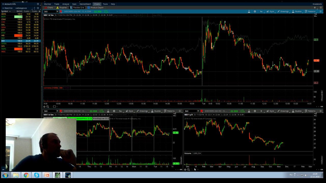Go to the Monitor tab

pos(47,4)
